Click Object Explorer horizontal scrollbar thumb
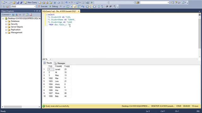 13,107
